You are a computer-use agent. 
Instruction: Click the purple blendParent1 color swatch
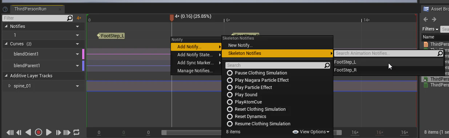(83, 66)
